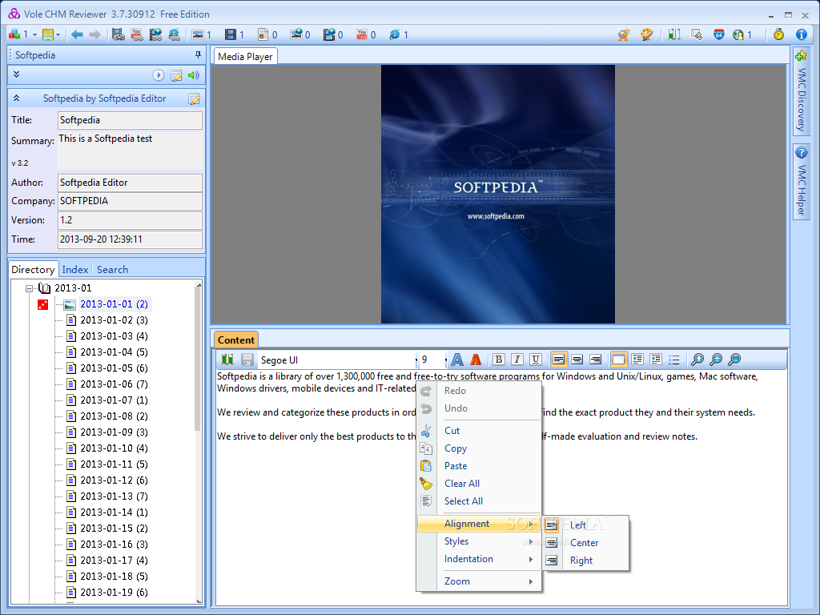The height and width of the screenshot is (615, 820).
Task: Click the picture count icon in the toolbar
Action: tap(198, 34)
